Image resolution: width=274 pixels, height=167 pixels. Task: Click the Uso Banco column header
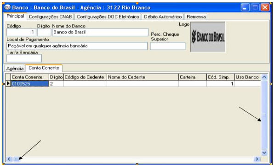tap(248, 77)
